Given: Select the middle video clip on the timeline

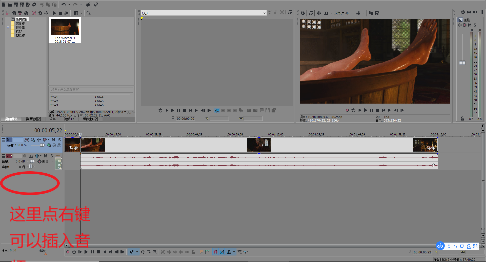Looking at the screenshot, I should click(259, 145).
